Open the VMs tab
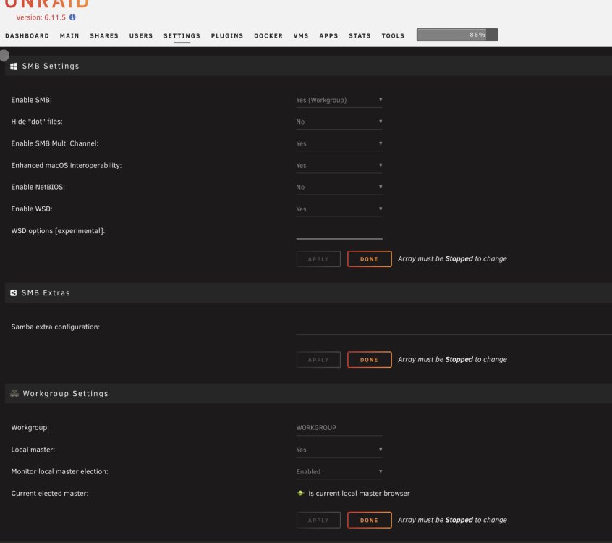The image size is (612, 543). 301,35
